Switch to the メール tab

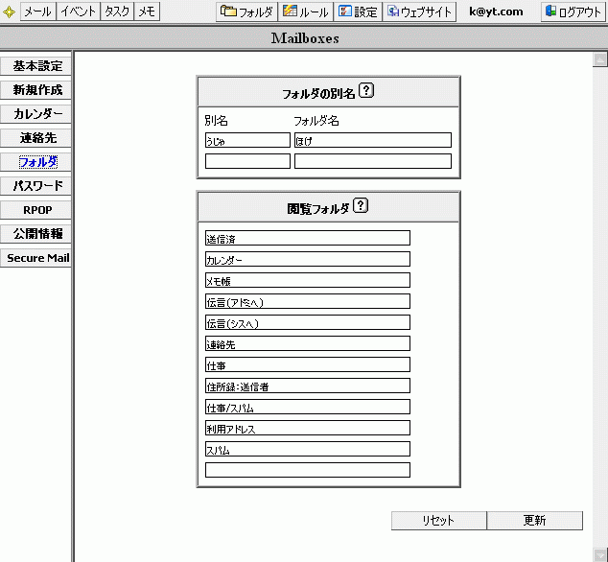point(37,12)
